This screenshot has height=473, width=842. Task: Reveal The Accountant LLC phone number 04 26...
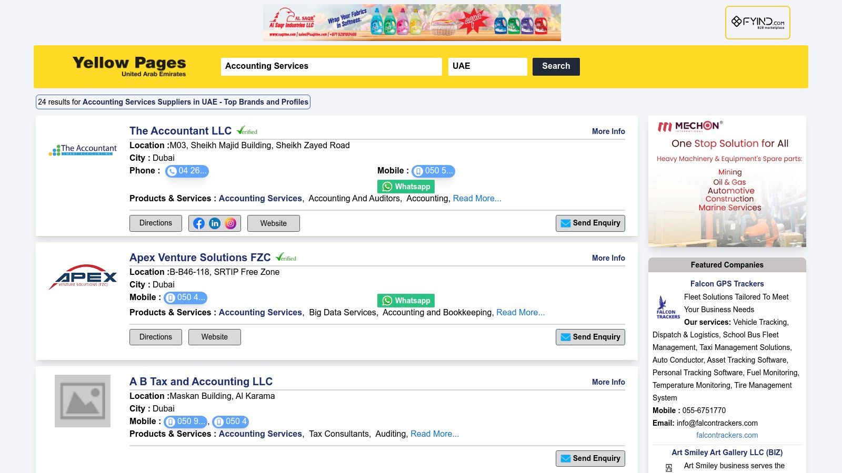coord(187,171)
